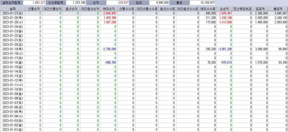
Task: Click 순손익 value -3,001,200
Action: [x=225, y=49]
